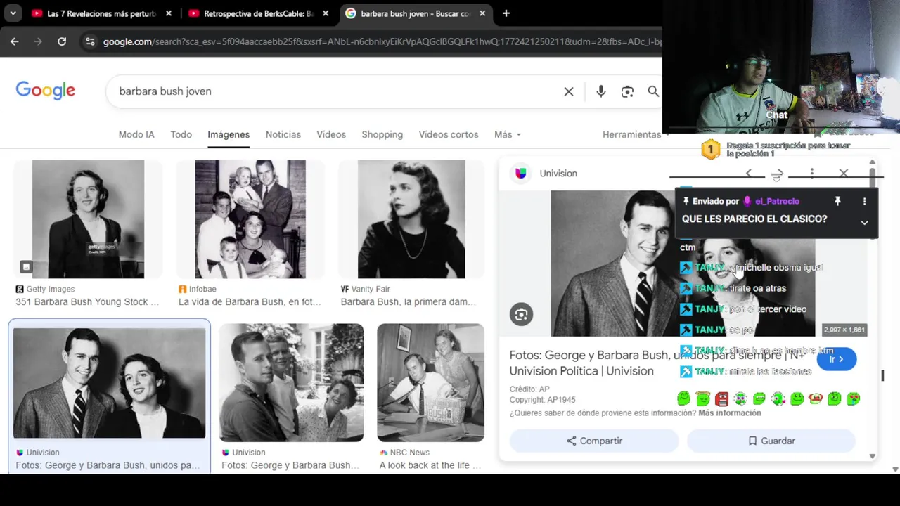Show previous image in preview panel

coord(749,173)
